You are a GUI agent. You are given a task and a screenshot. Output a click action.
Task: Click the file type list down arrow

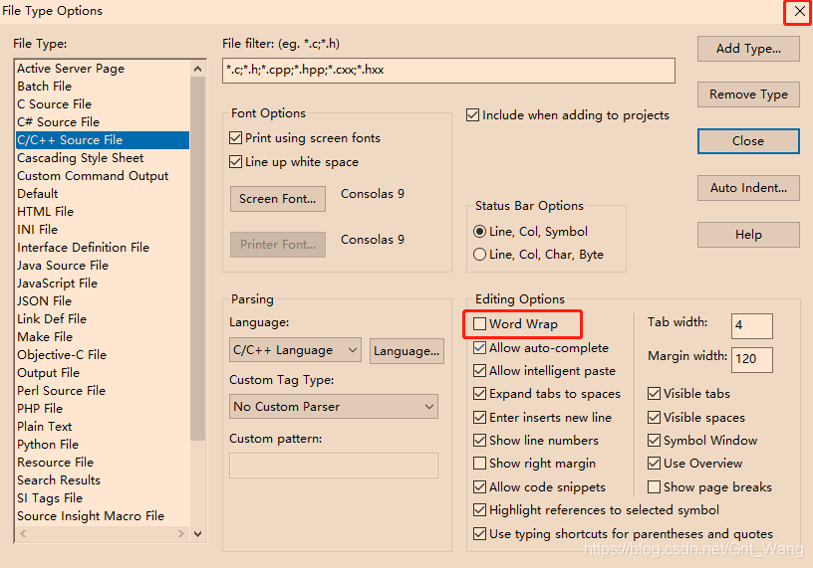coord(197,534)
